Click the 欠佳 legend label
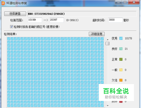 114,80
